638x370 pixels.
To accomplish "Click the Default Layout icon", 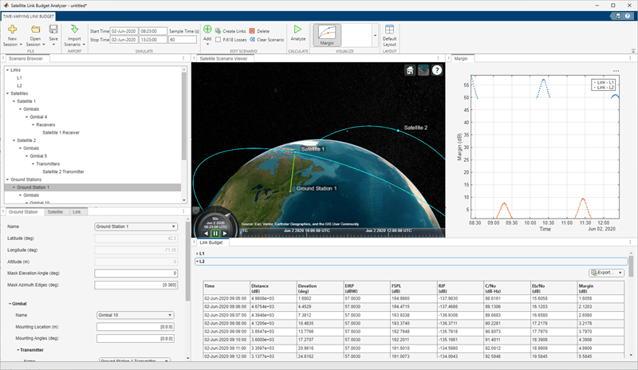I will tap(389, 30).
